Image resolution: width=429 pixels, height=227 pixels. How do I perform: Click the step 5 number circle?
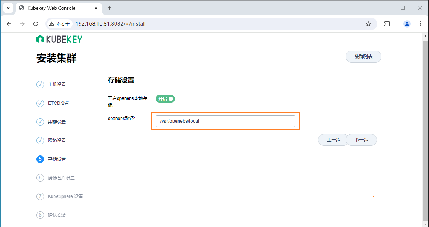[40, 159]
